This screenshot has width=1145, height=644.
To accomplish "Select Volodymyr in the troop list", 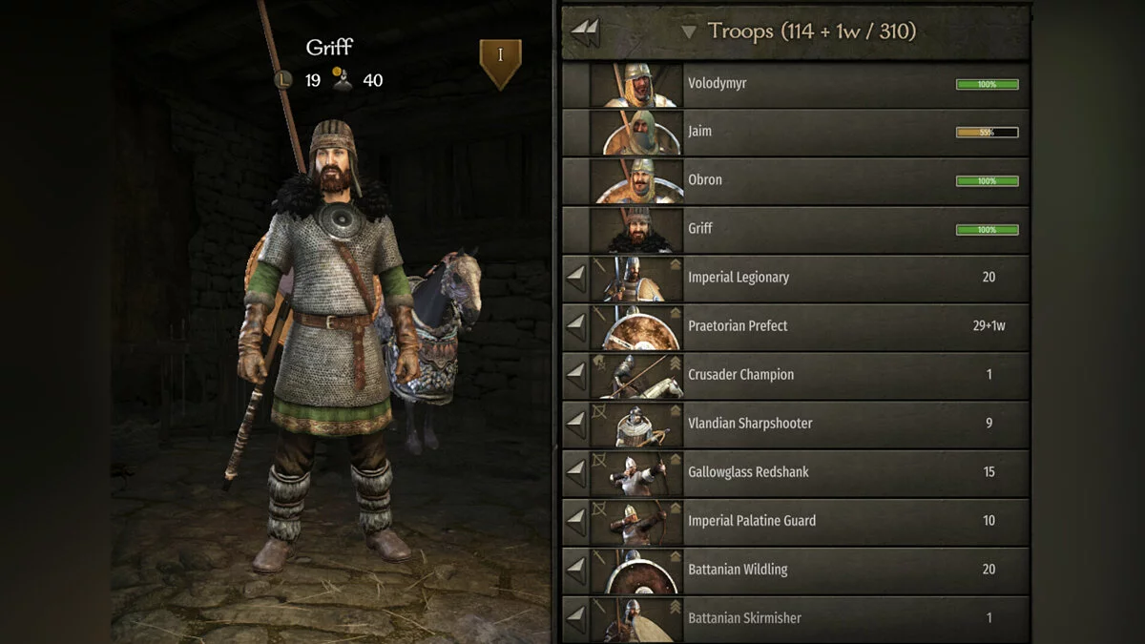I will [796, 84].
